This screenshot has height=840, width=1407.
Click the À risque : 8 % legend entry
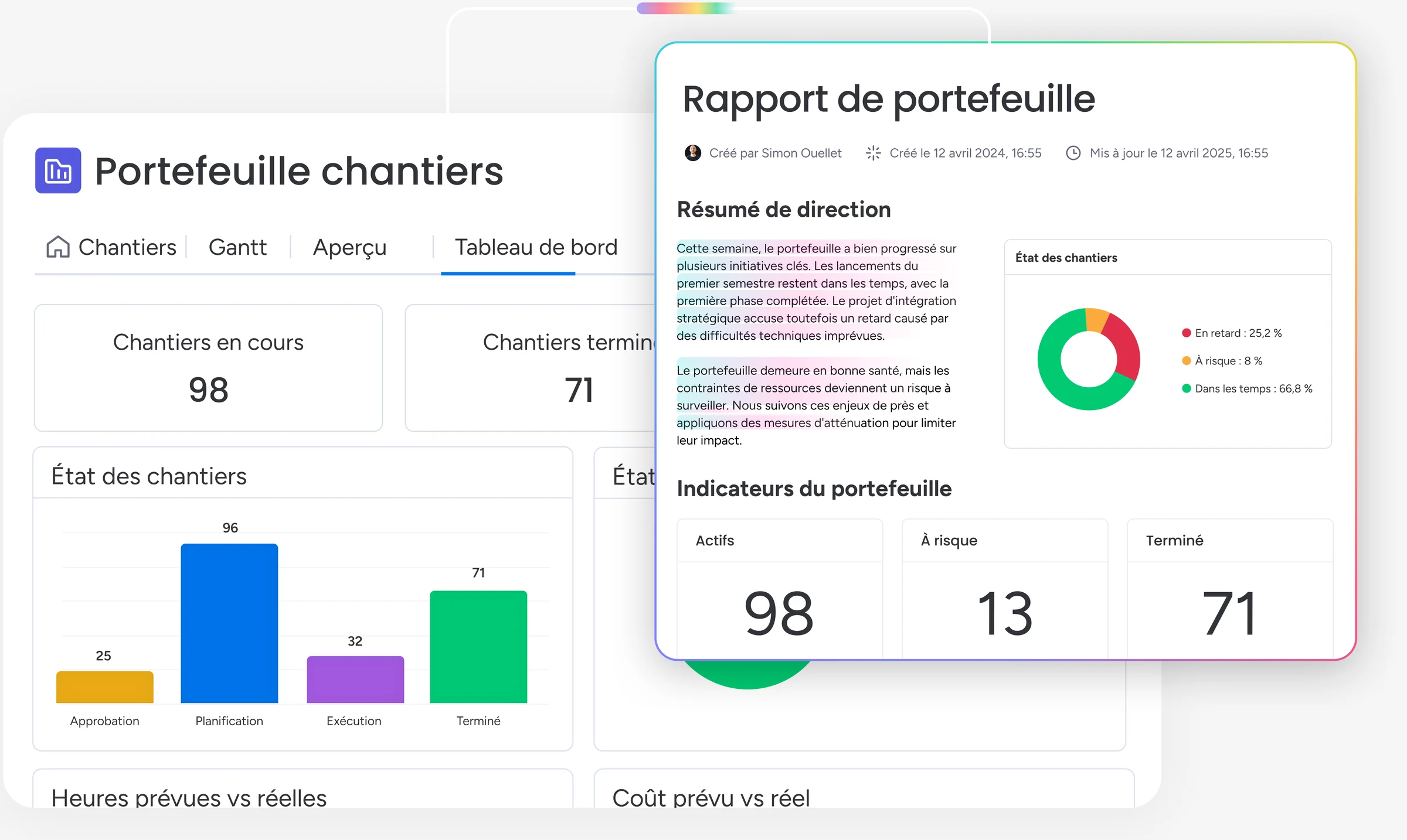coord(1222,361)
